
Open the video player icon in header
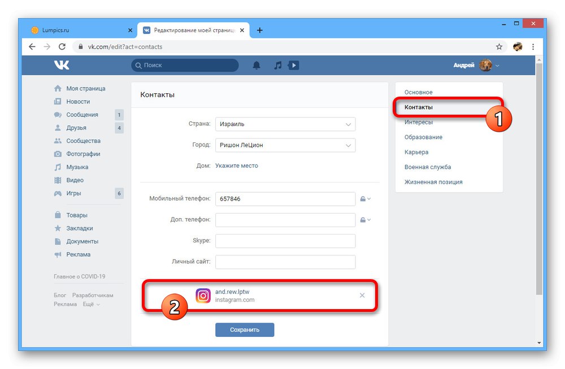point(294,65)
